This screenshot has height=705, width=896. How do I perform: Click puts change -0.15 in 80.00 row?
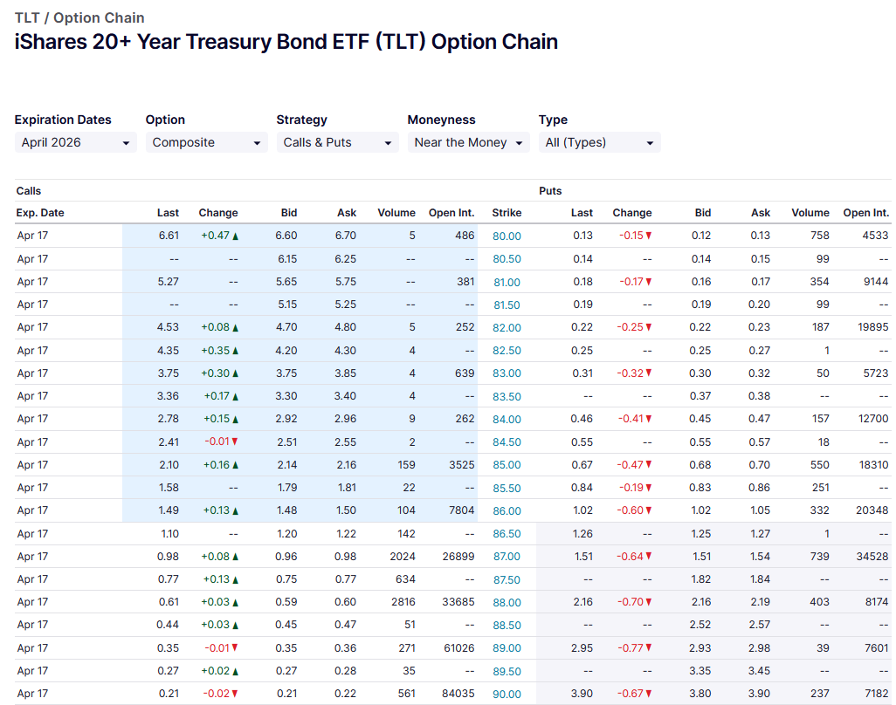pyautogui.click(x=635, y=236)
